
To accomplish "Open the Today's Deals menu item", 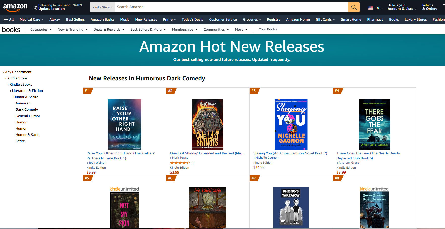I will click(x=192, y=19).
